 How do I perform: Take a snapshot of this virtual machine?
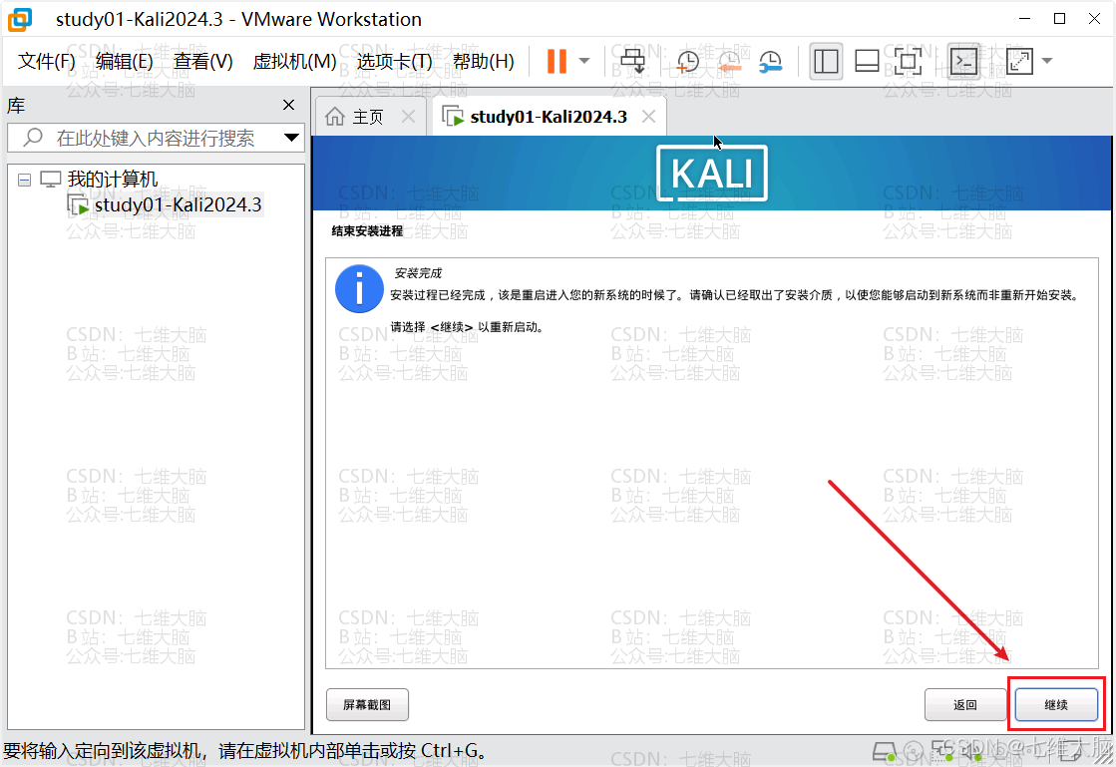(687, 62)
